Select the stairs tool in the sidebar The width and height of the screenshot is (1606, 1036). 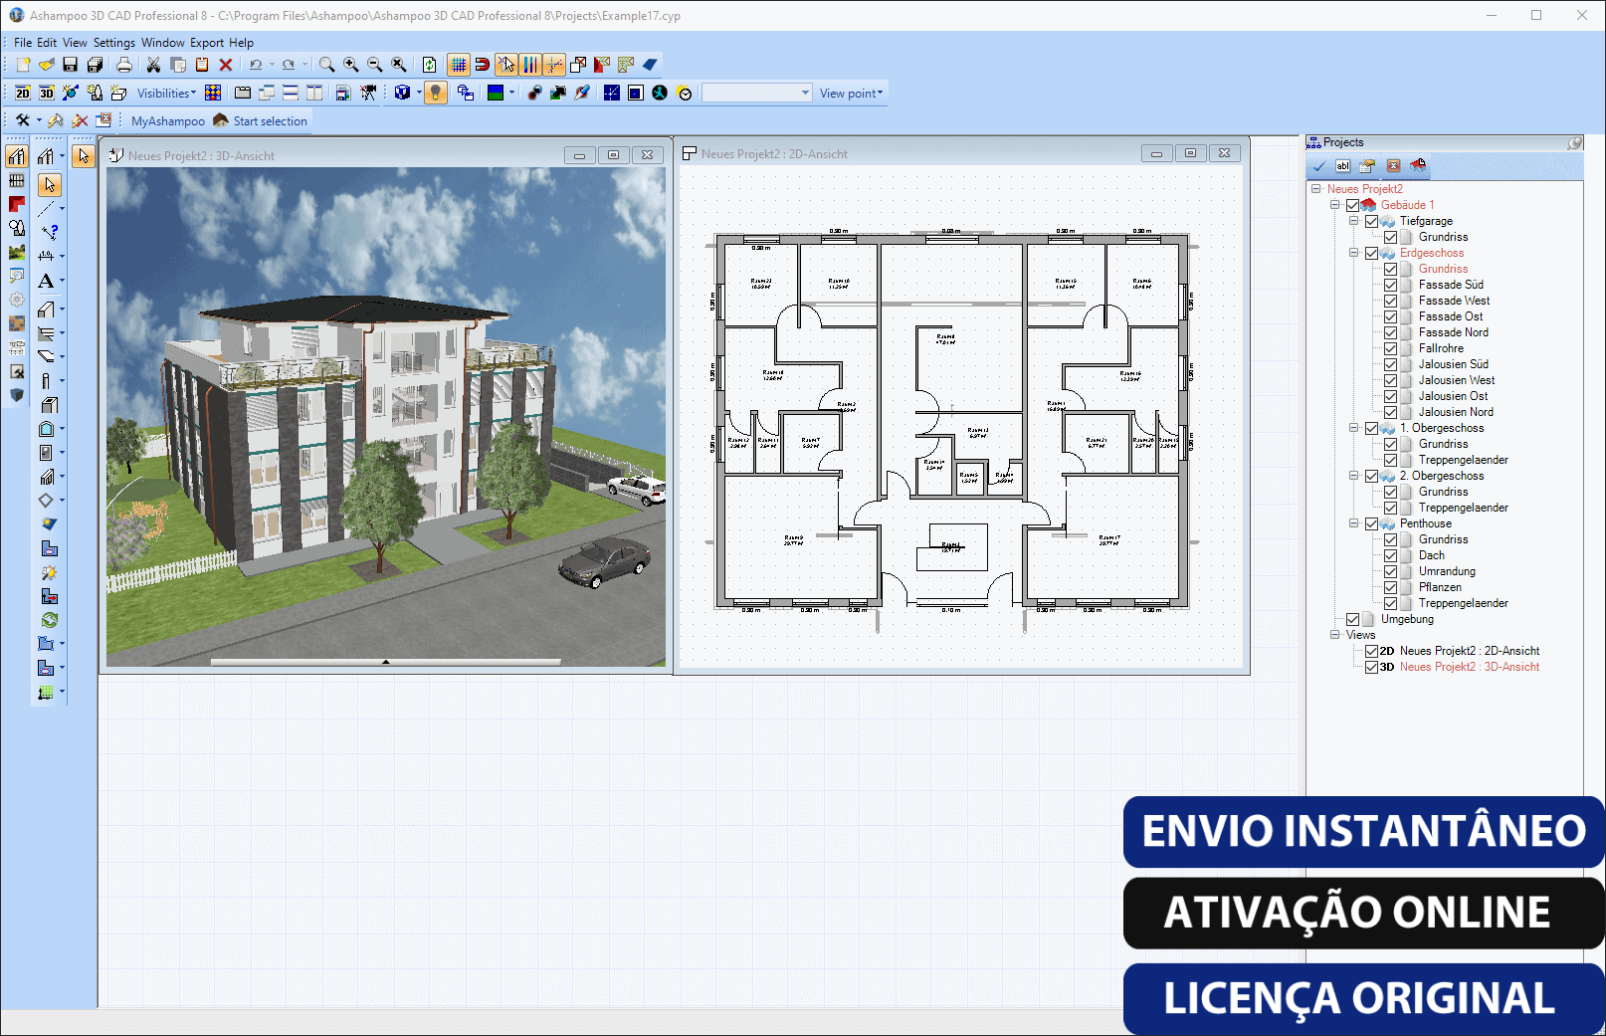pyautogui.click(x=46, y=477)
